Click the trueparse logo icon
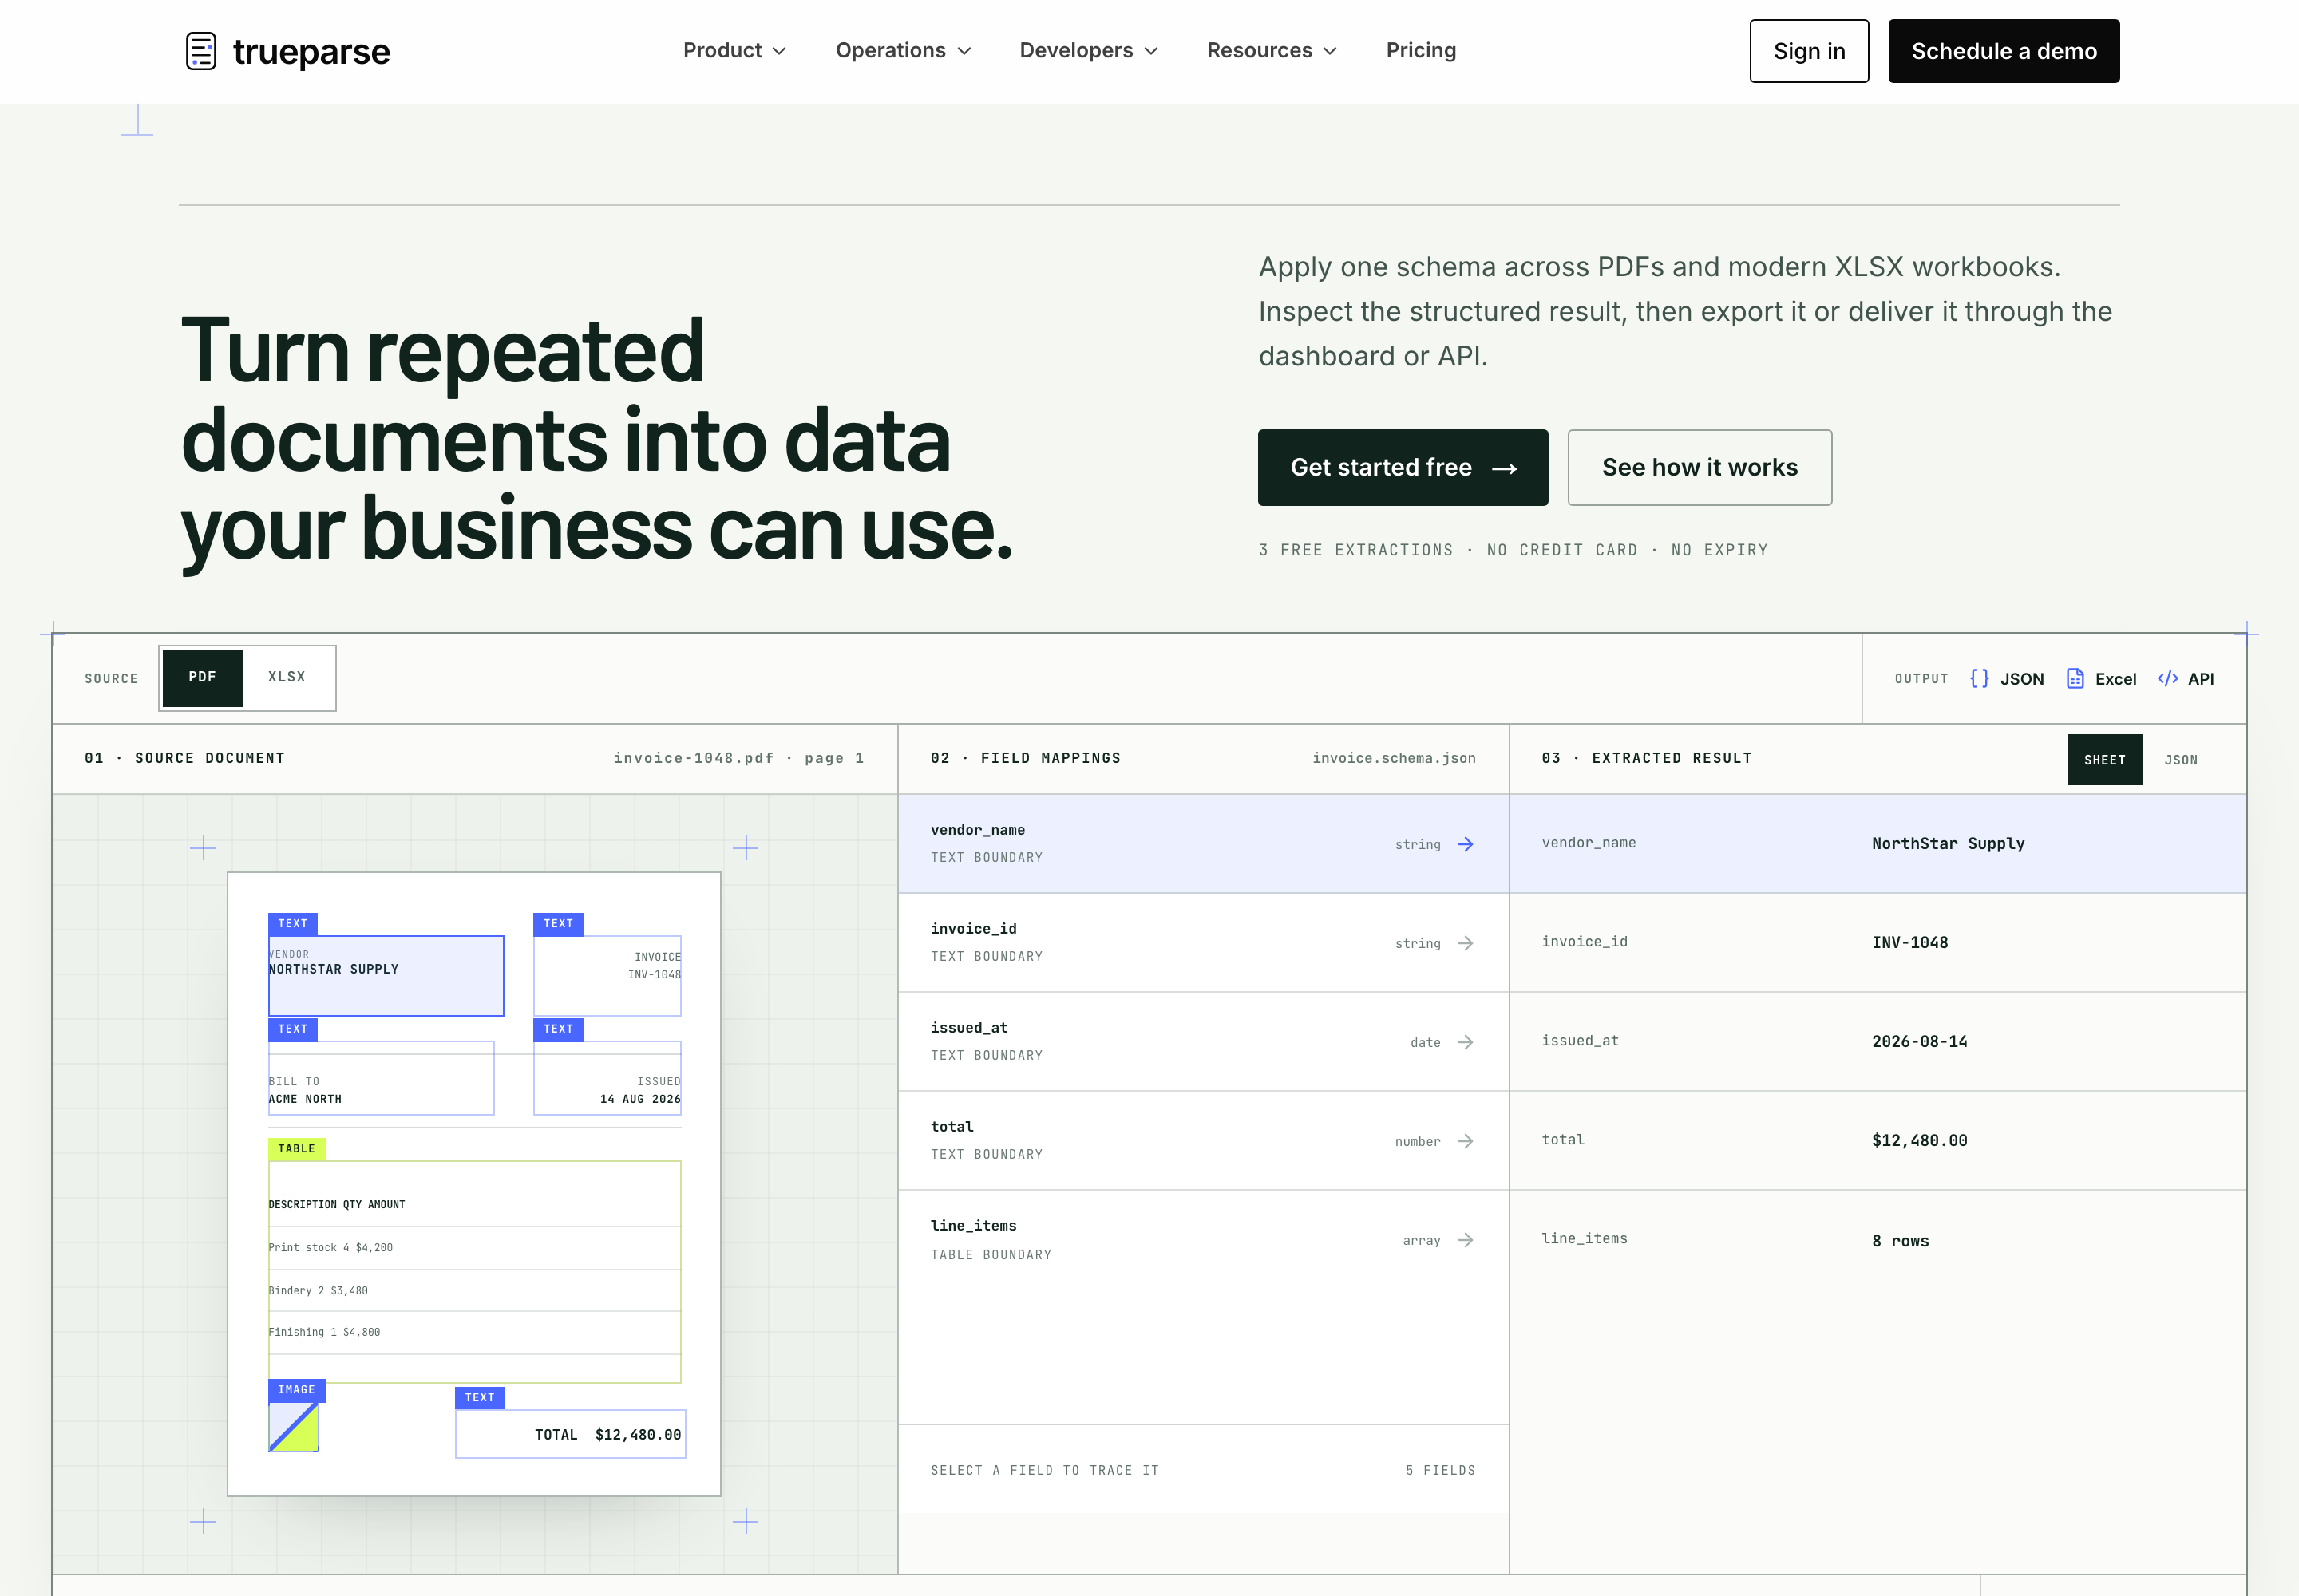This screenshot has width=2299, height=1596. coord(201,51)
